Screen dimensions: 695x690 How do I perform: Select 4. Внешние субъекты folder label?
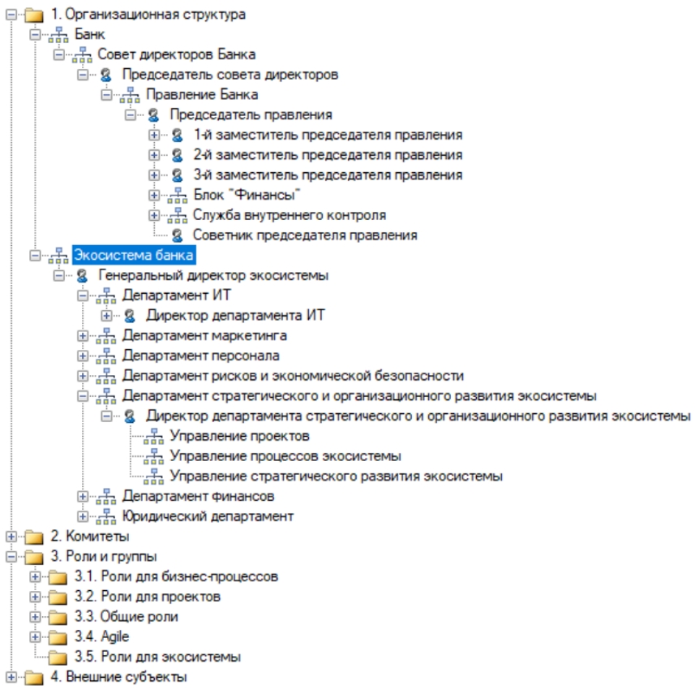(118, 677)
